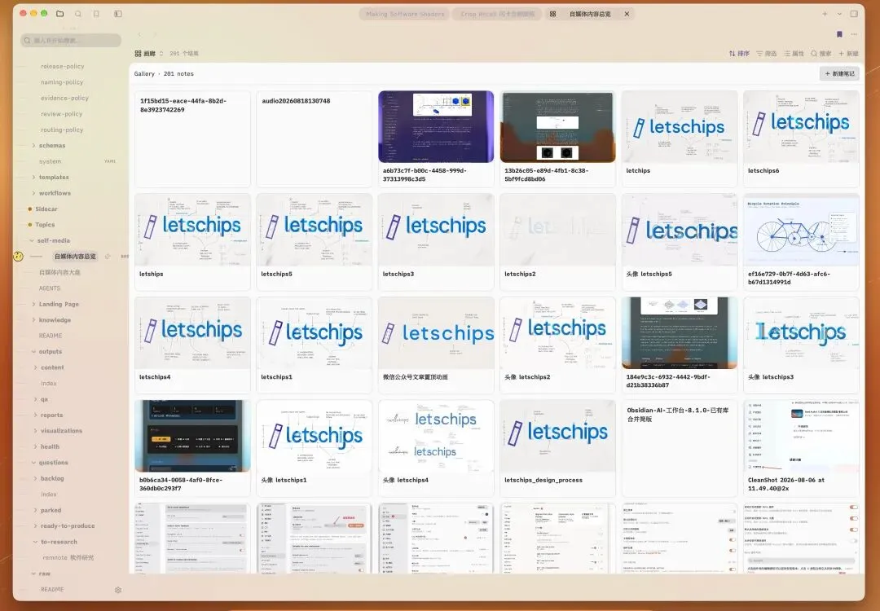Open the Obsidian-AI-工作台 card
This screenshot has height=611, width=880.
pos(679,448)
